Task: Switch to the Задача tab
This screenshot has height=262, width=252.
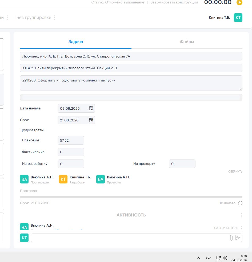Action: point(76,42)
